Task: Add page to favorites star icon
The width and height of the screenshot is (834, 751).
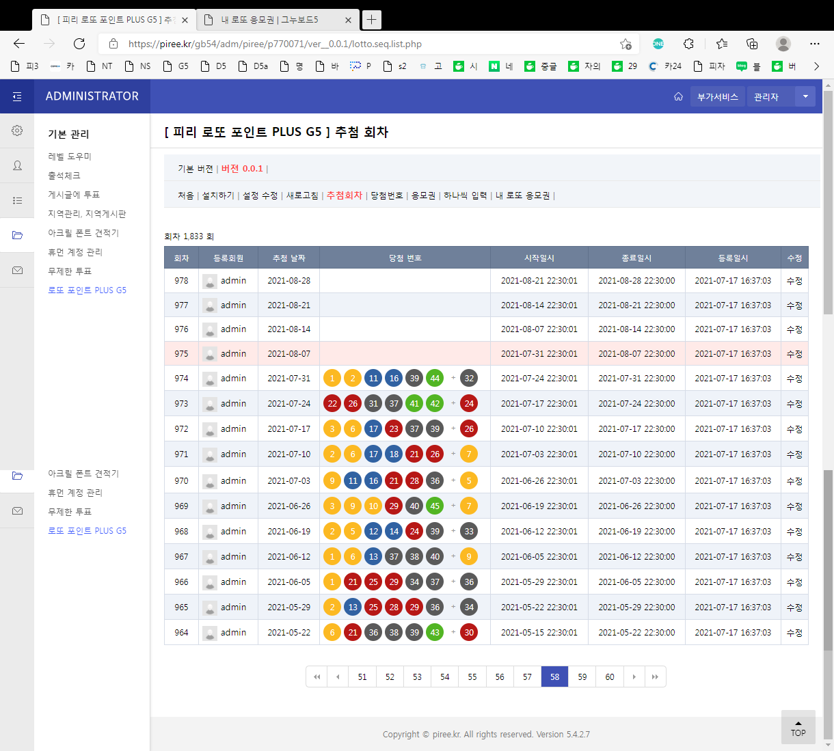Action: tap(625, 44)
